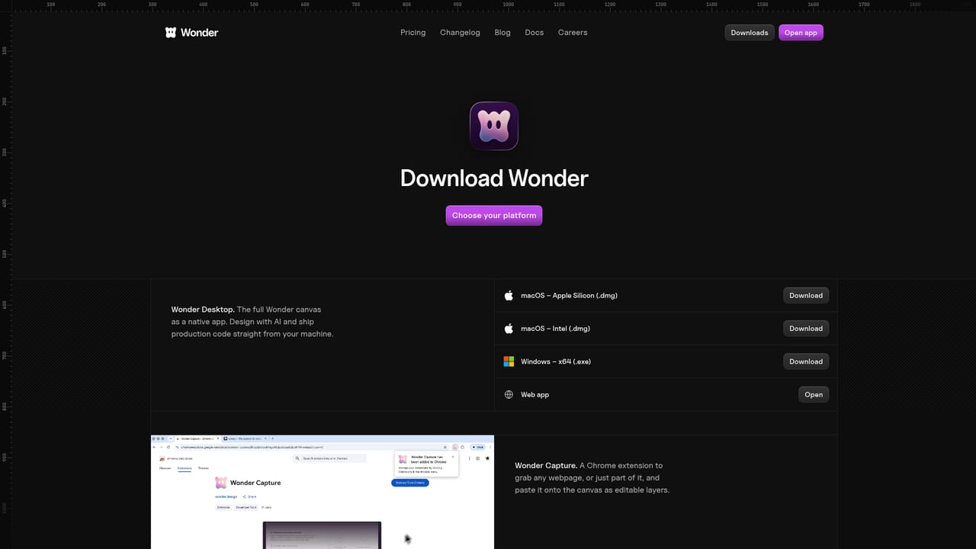
Task: Click the Wonder Desktop description text
Action: pyautogui.click(x=252, y=322)
